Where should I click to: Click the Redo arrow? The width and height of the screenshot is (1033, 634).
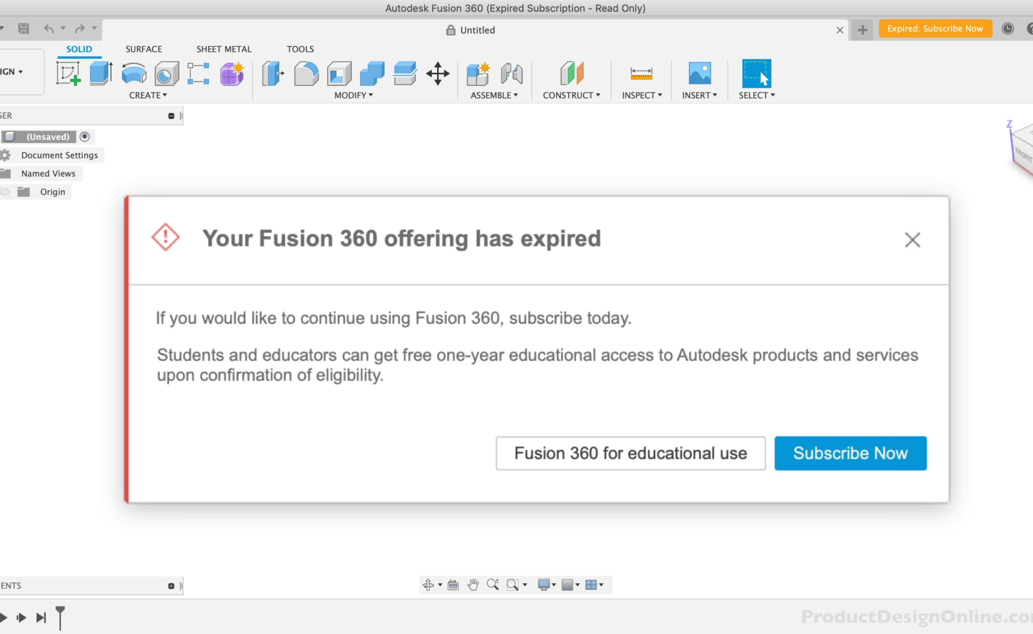(80, 29)
